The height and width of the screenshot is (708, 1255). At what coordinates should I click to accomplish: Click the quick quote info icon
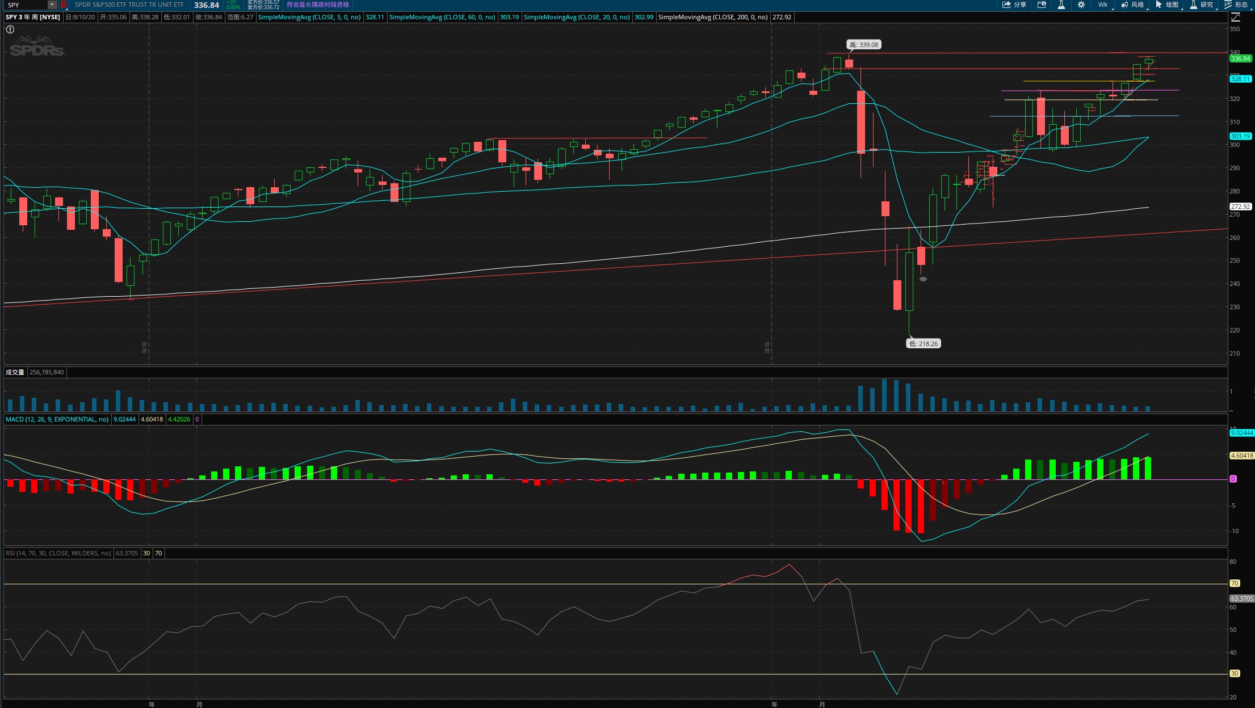1042,5
